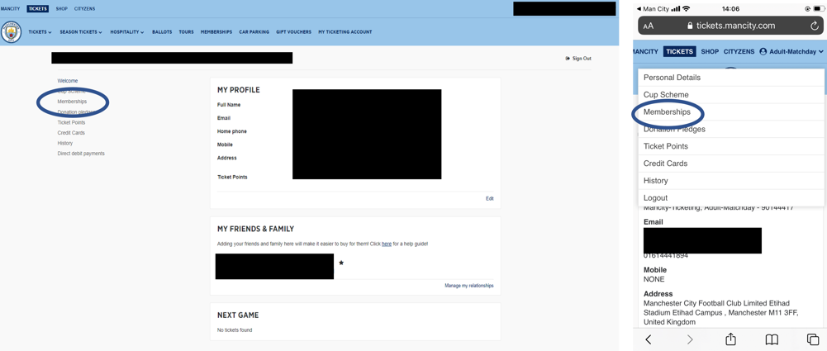The width and height of the screenshot is (827, 351).
Task: Tap the Manchester City address text on phone
Action: click(x=721, y=312)
